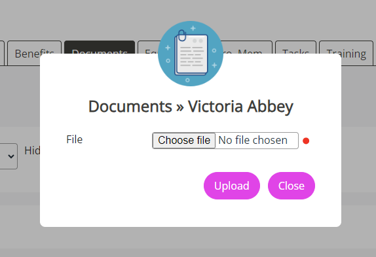Click the document illustration atop the dialog
This screenshot has height=257, width=376.
[191, 54]
